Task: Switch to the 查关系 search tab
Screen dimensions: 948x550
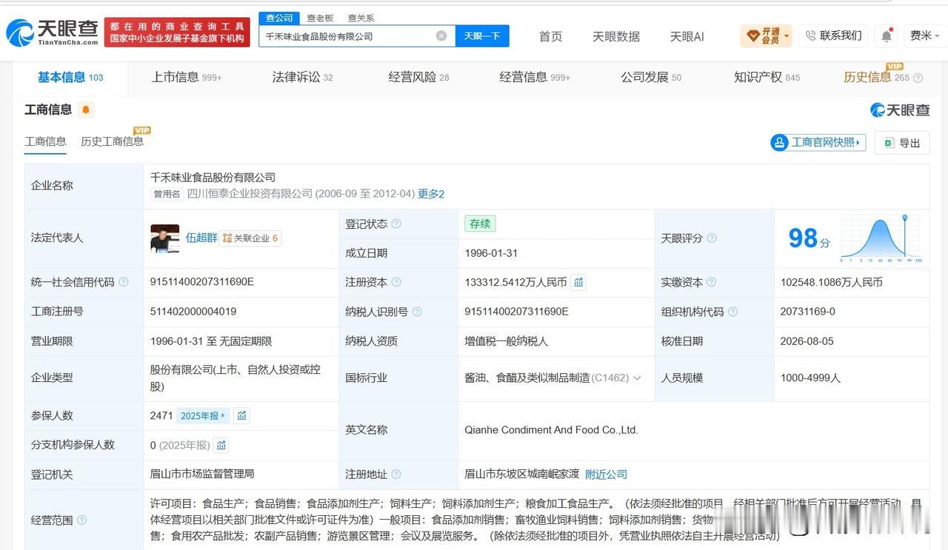Action: 361,18
